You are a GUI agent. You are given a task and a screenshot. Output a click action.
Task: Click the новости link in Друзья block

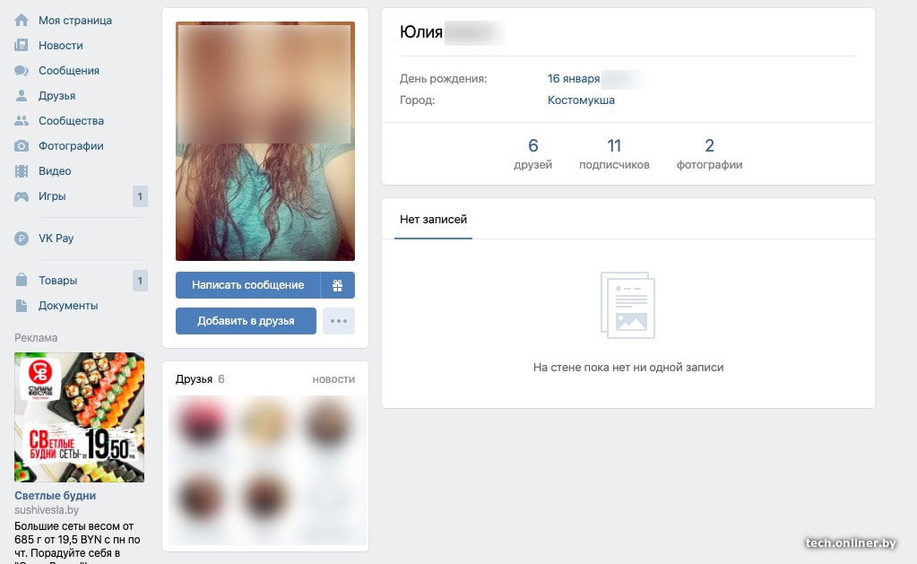[333, 379]
